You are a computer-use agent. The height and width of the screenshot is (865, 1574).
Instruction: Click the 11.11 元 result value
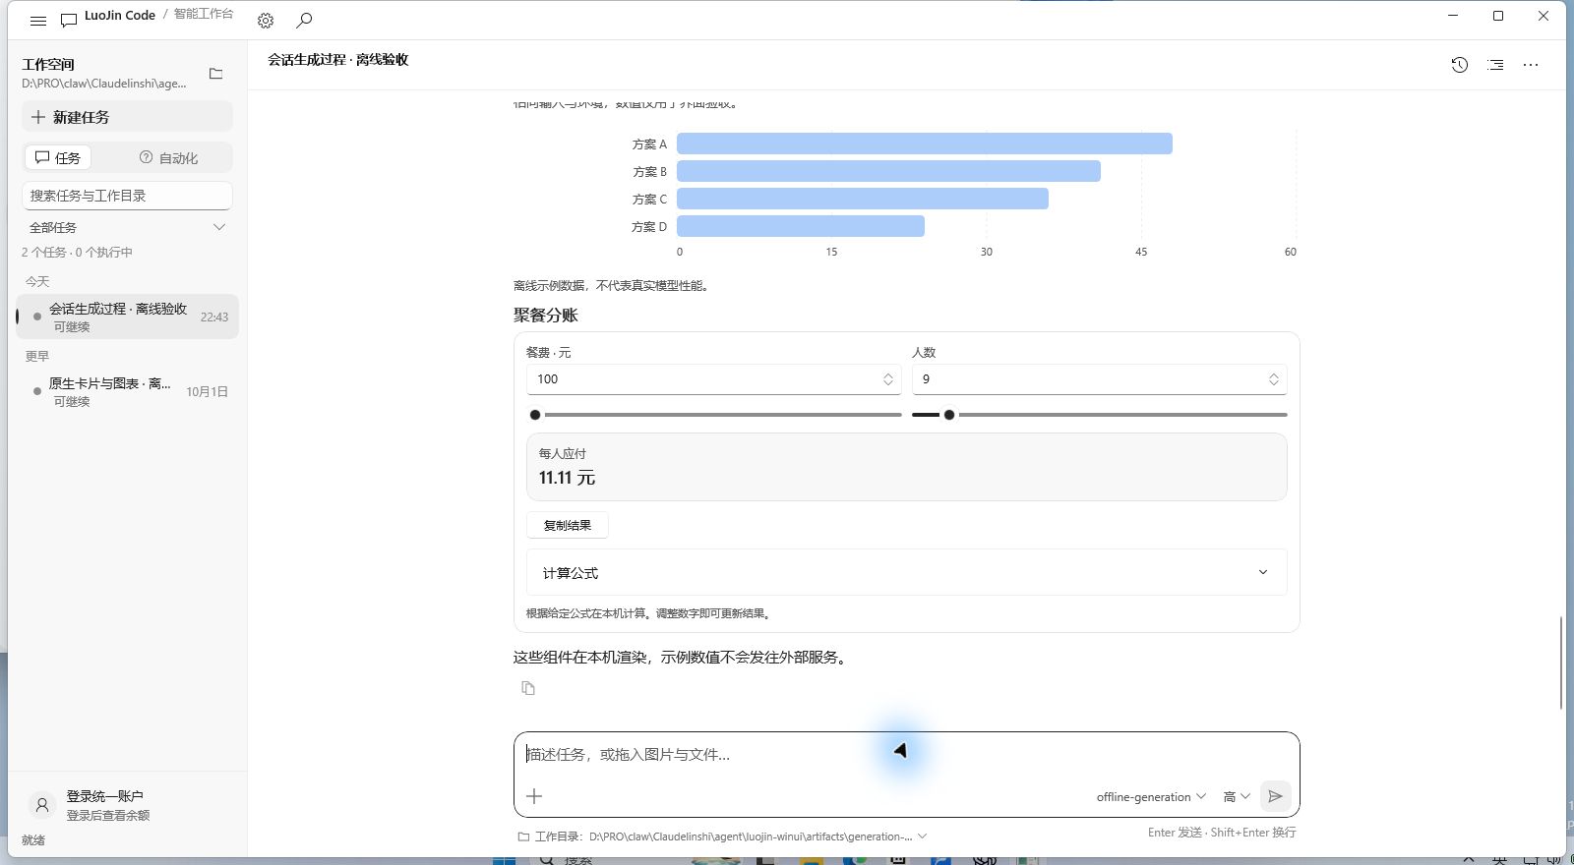tap(567, 478)
